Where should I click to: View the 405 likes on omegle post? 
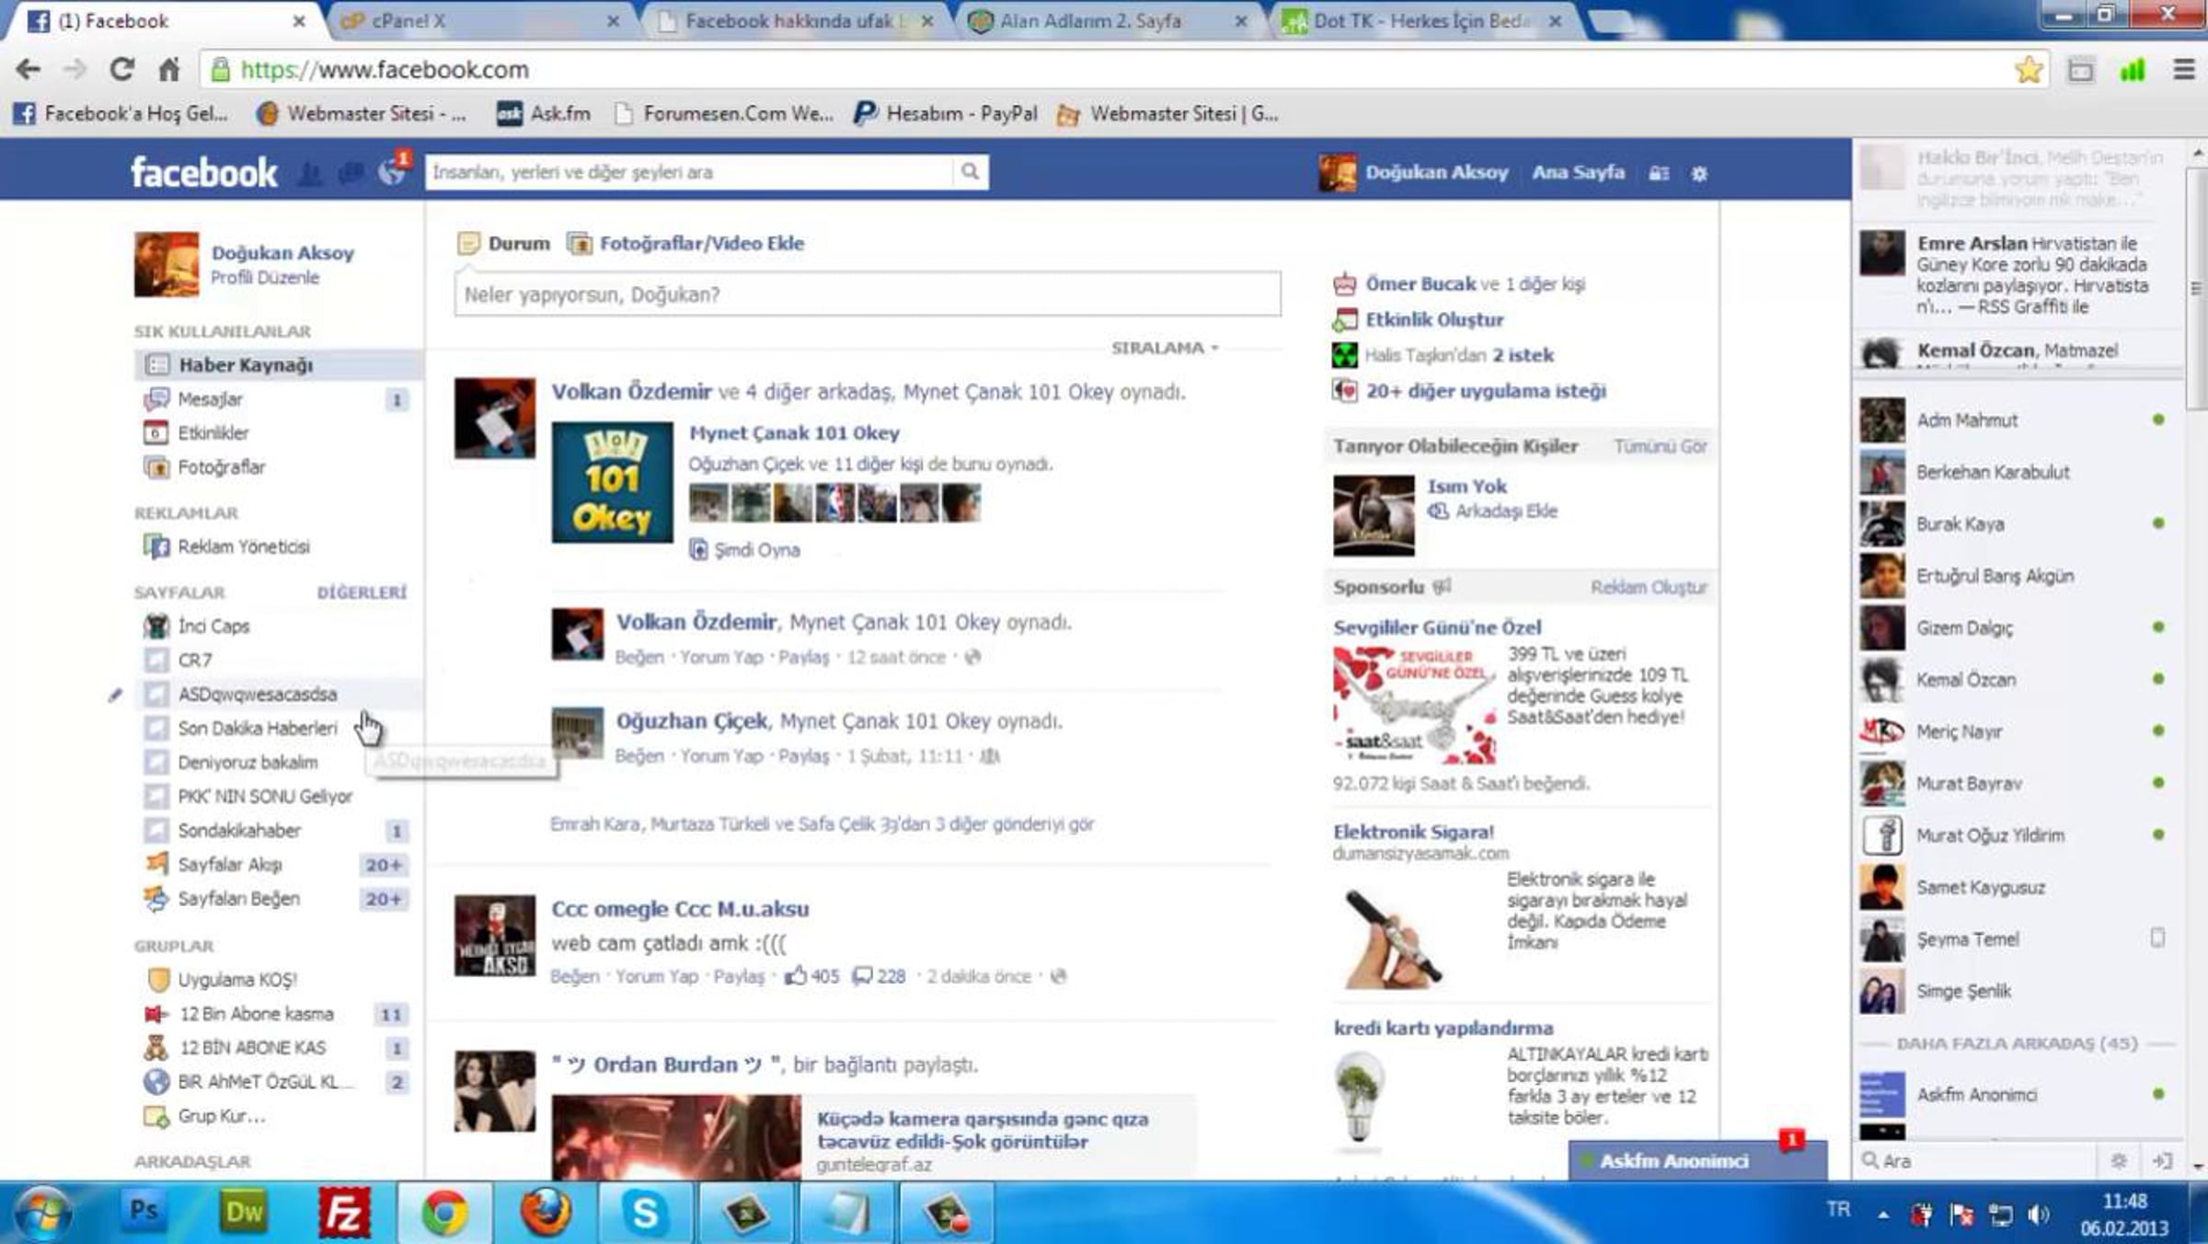(811, 976)
